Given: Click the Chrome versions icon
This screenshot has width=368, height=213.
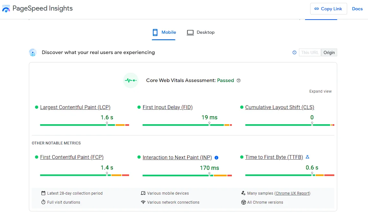Looking at the screenshot, I should (243, 202).
